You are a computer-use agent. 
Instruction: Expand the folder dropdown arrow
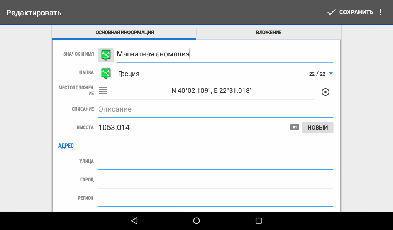330,74
